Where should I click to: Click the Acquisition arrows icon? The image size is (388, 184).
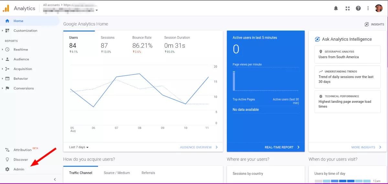click(x=7, y=69)
